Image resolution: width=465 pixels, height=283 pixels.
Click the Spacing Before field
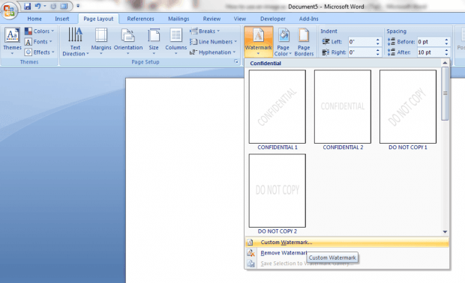point(430,42)
